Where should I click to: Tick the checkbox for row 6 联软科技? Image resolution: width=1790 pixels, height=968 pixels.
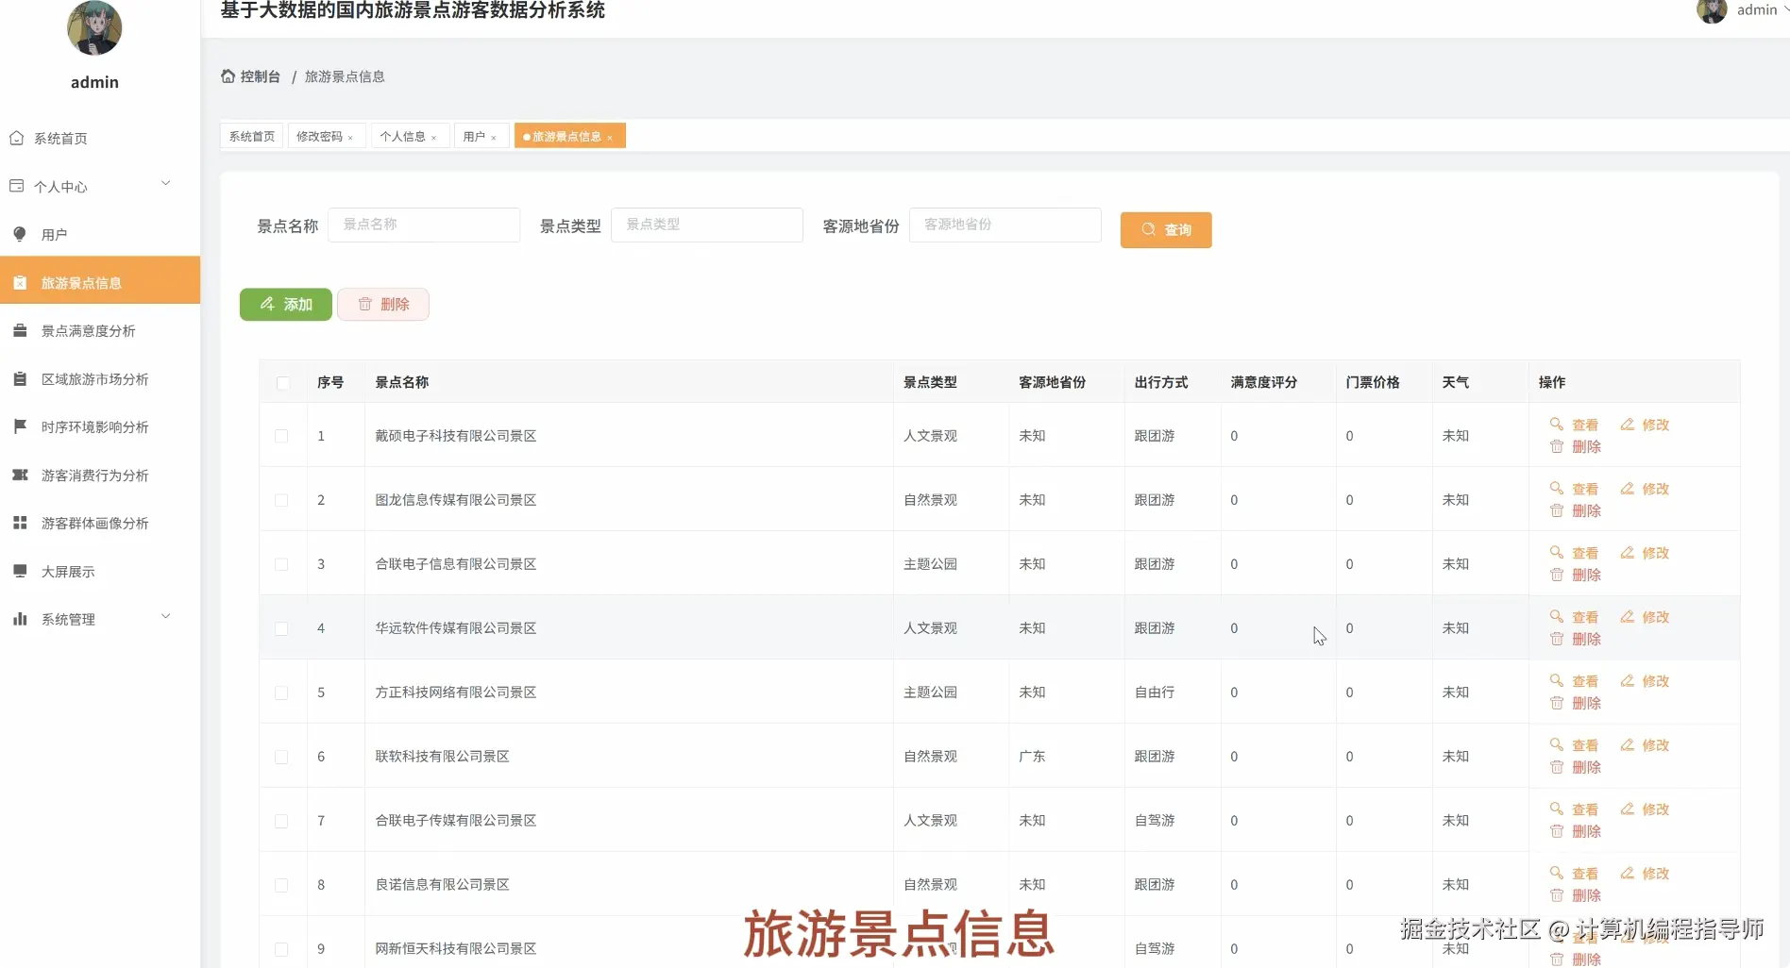(281, 757)
